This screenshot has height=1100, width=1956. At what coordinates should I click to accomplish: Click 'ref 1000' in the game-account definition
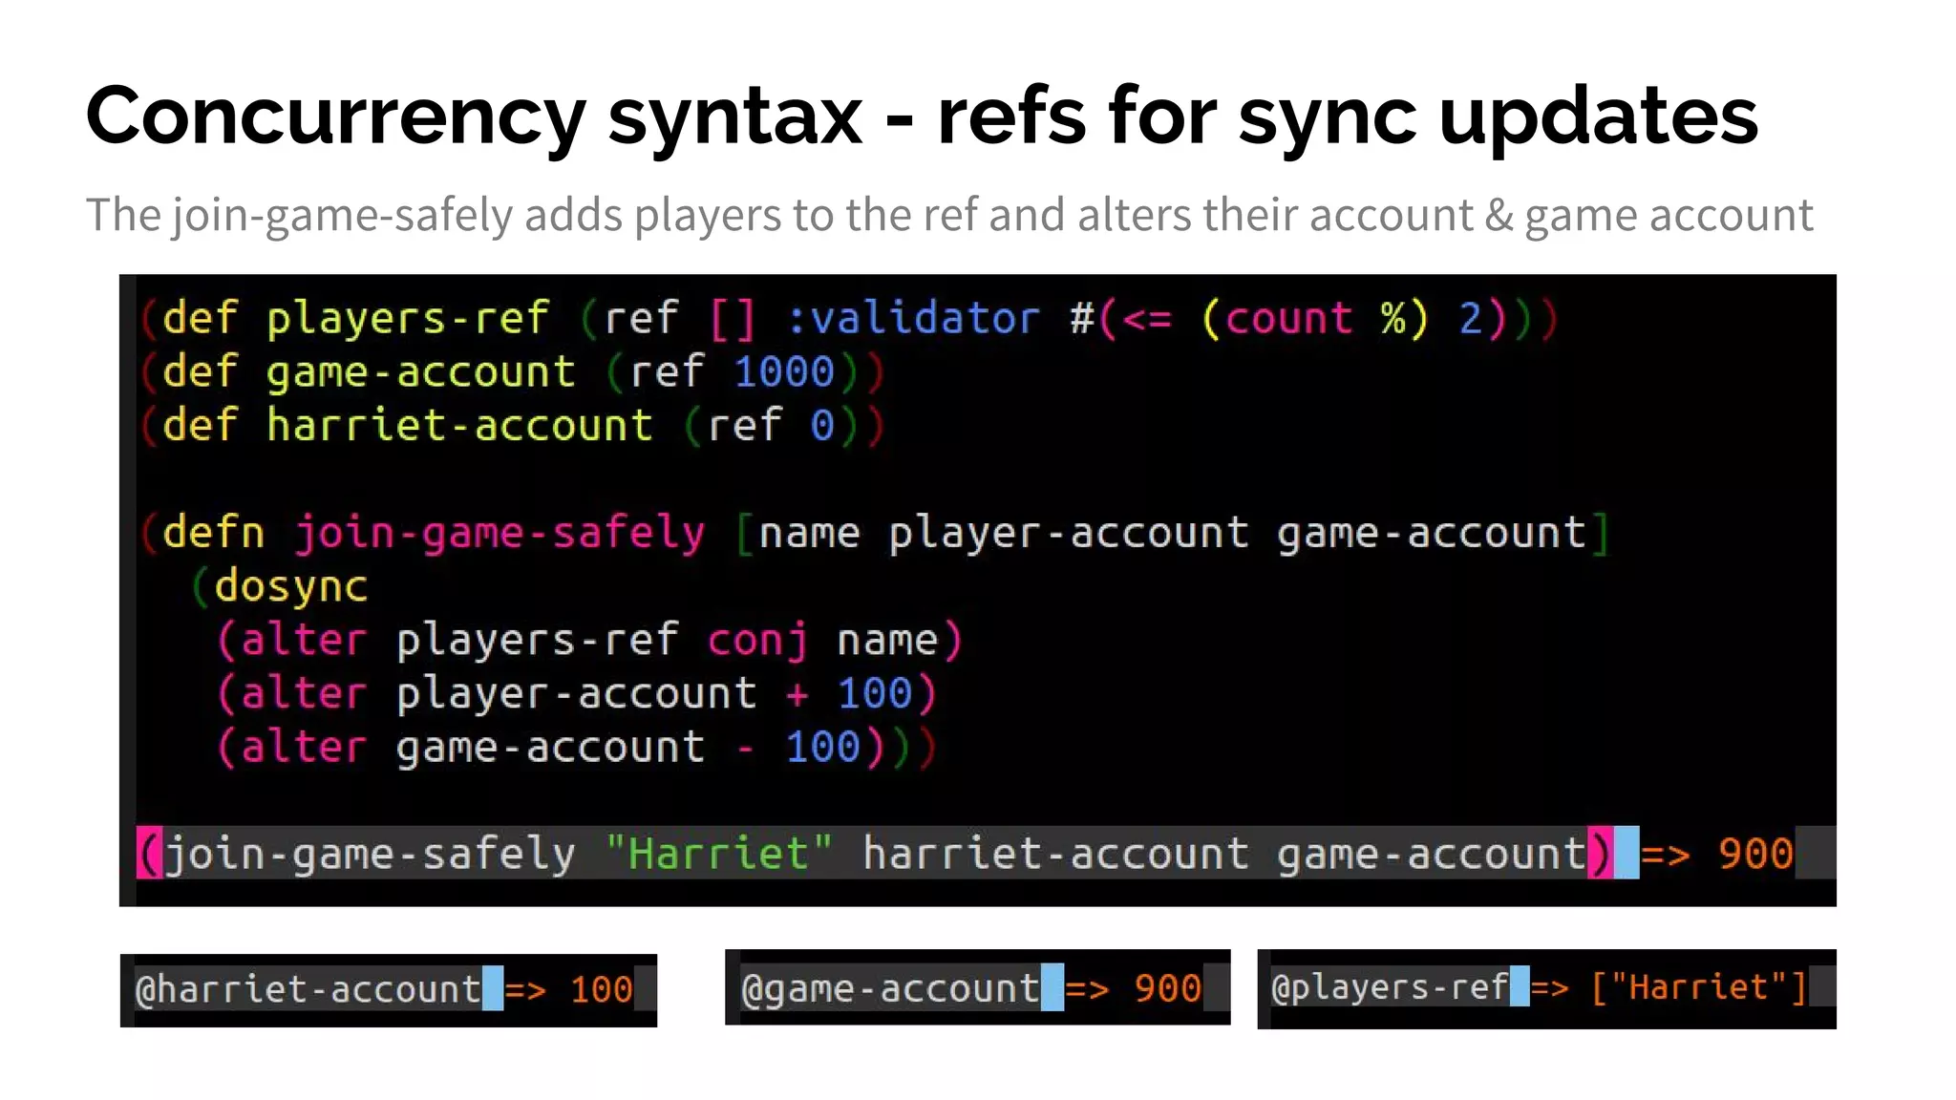point(732,371)
